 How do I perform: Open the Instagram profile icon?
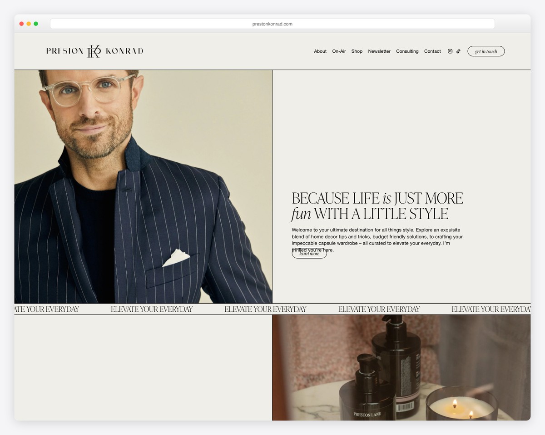(x=450, y=51)
